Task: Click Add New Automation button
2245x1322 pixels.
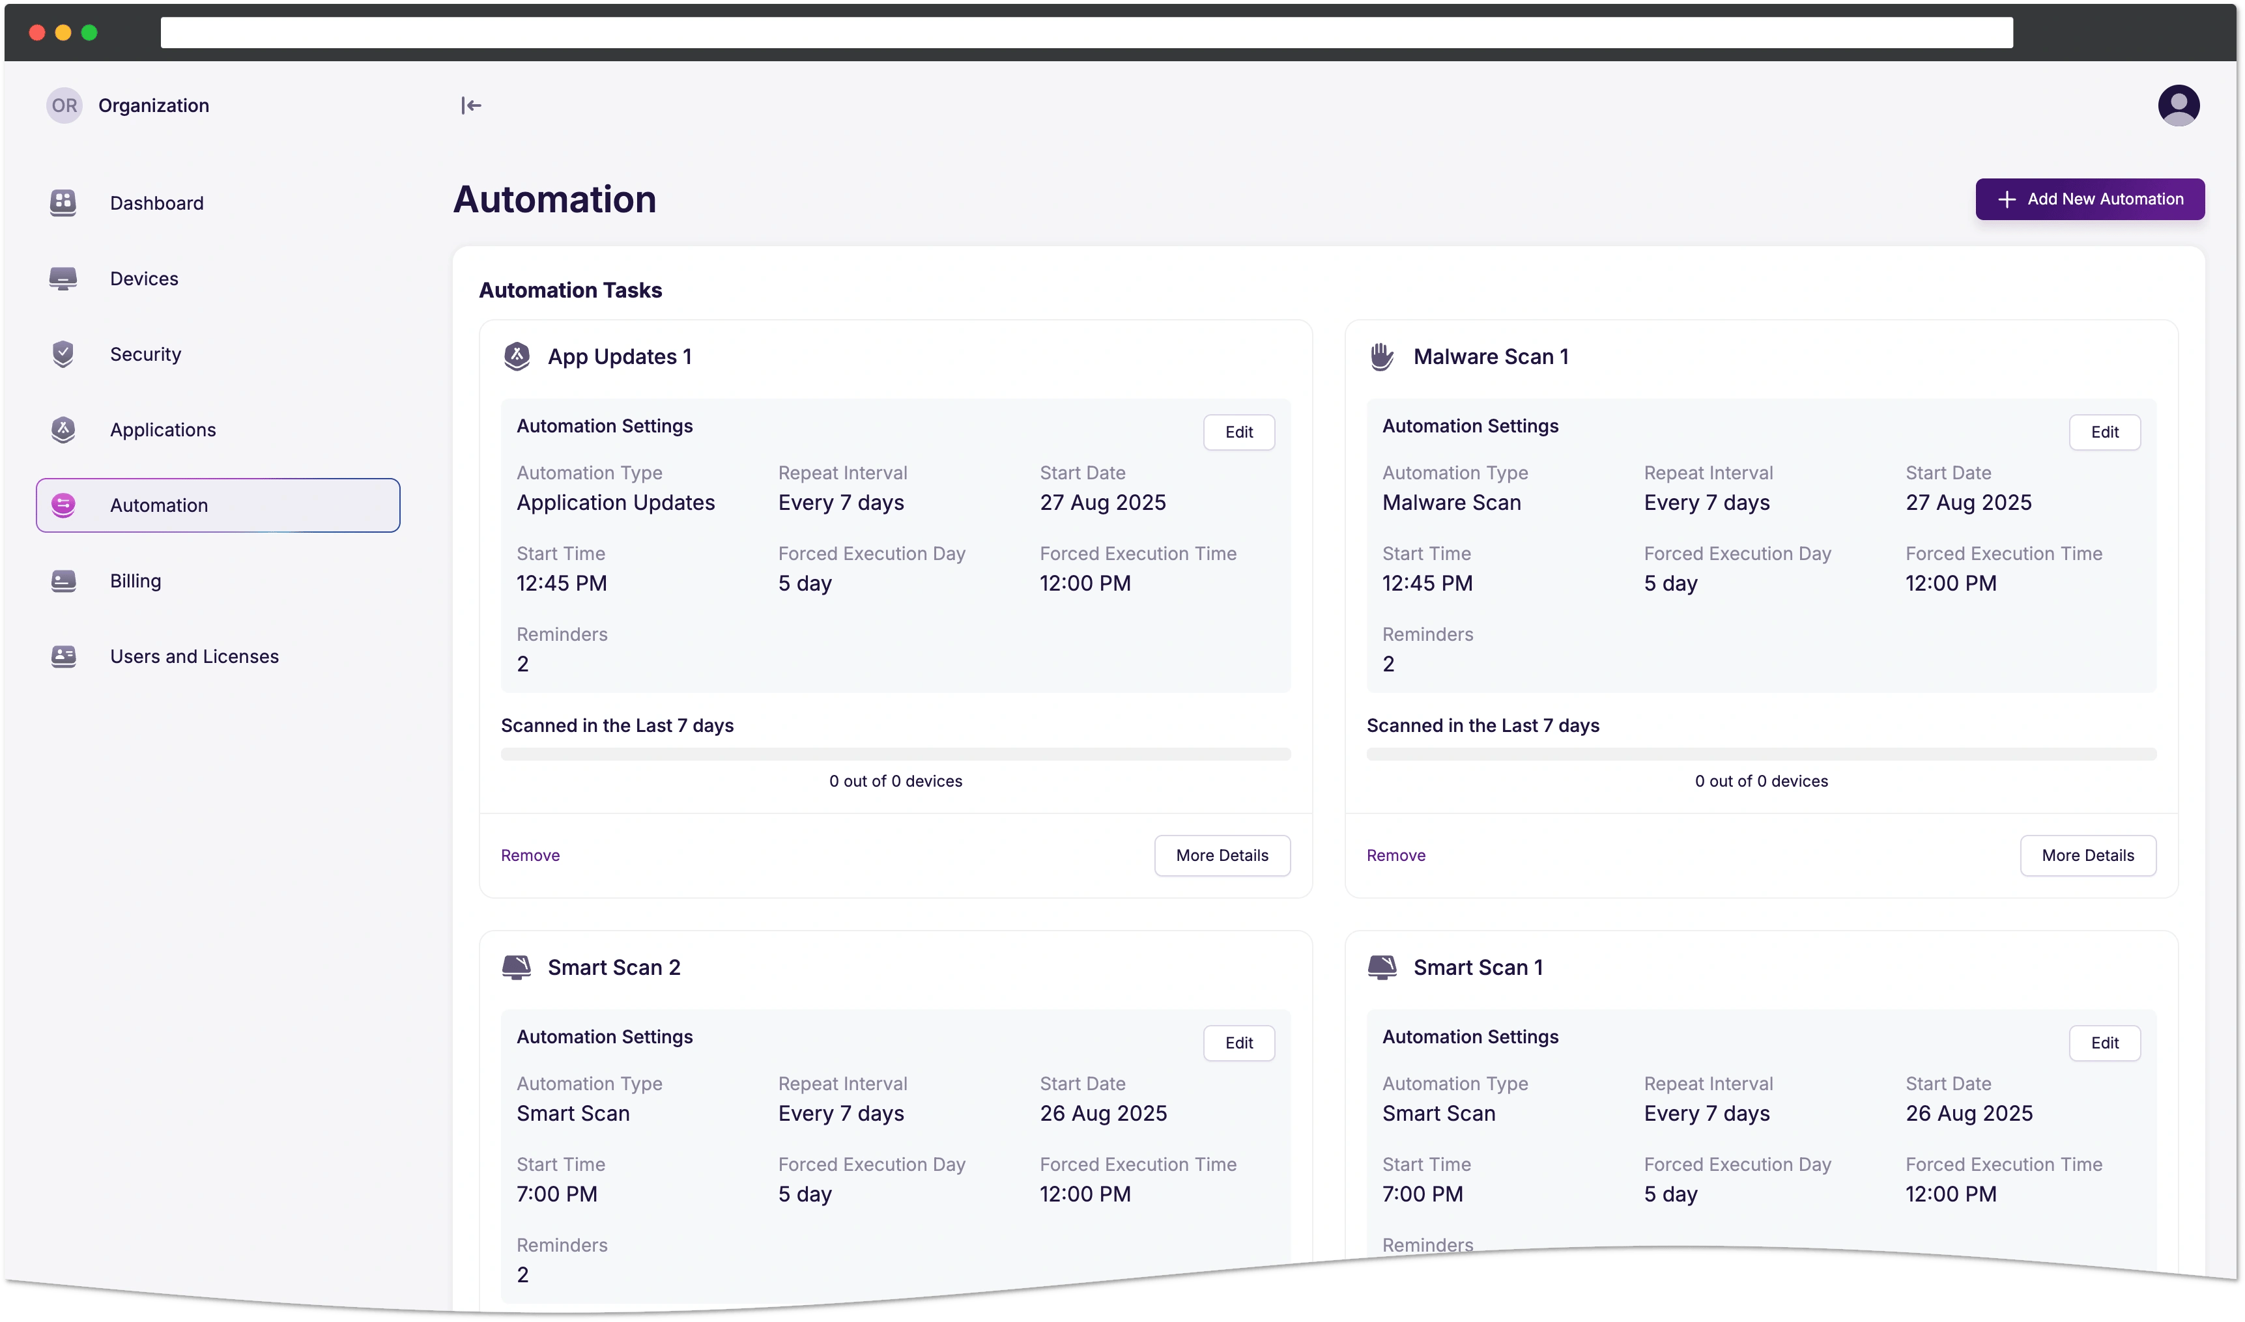Action: (2089, 199)
